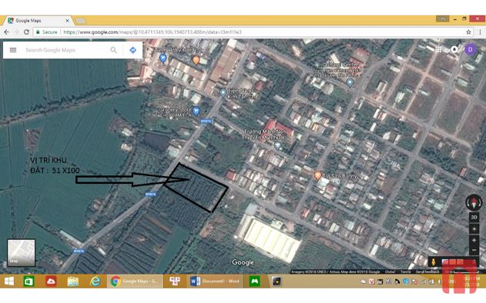The image size is (486, 303).
Task: Click the orange restaurant marker at top
Action: (196, 60)
